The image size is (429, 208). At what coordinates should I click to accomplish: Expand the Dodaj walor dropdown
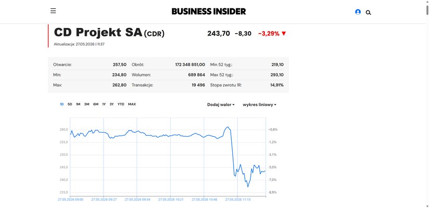[x=221, y=104]
